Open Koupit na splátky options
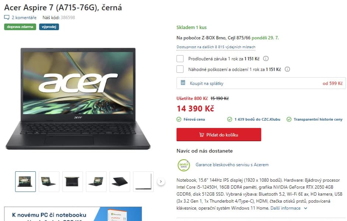347x221 pixels. [261, 83]
